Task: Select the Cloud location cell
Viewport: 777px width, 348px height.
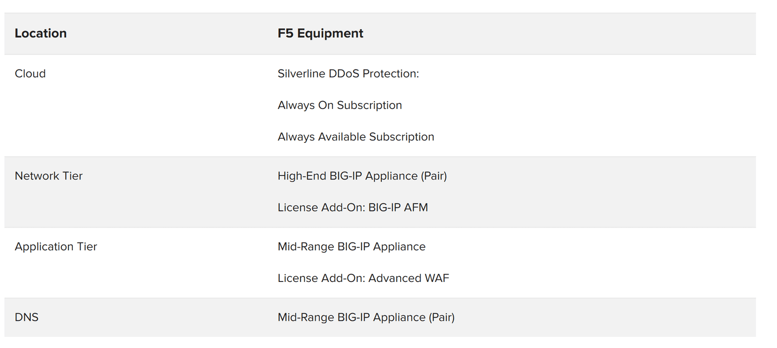Action: [30, 74]
